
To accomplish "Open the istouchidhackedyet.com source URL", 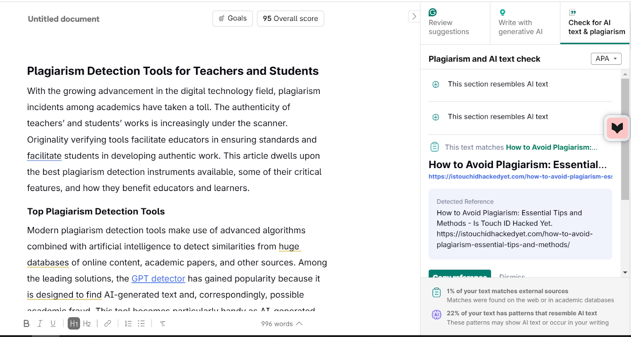I will tap(520, 176).
